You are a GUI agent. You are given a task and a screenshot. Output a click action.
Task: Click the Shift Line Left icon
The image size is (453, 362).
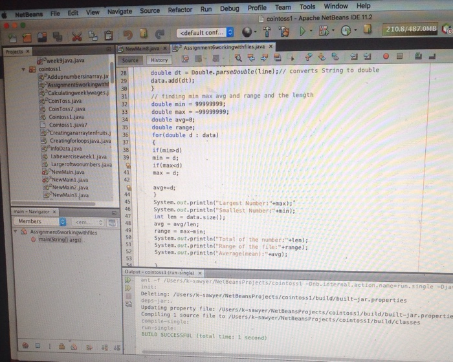(x=354, y=57)
